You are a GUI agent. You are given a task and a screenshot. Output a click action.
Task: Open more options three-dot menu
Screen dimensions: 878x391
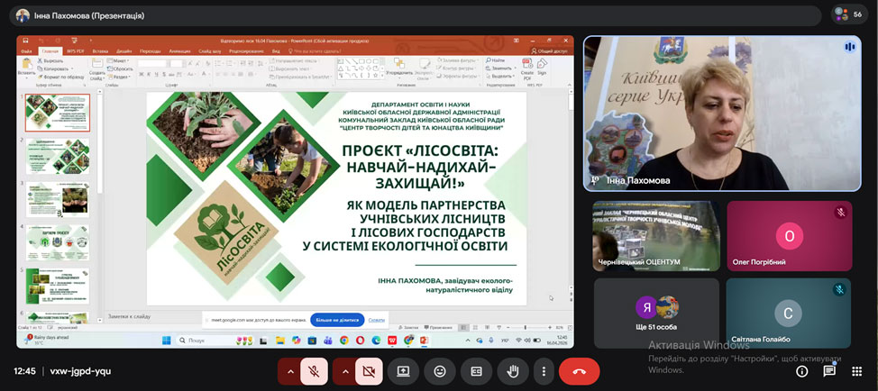(543, 370)
